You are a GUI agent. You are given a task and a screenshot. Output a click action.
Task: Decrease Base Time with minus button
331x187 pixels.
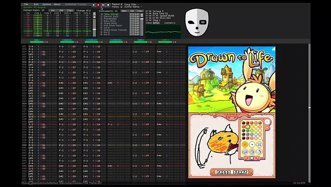[147, 14]
